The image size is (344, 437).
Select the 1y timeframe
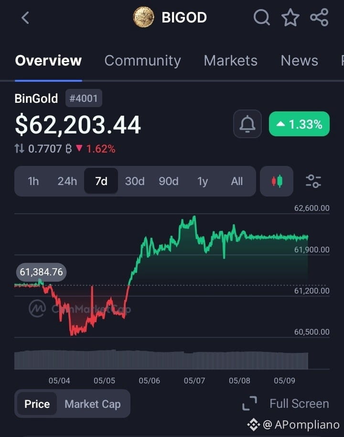coord(203,181)
